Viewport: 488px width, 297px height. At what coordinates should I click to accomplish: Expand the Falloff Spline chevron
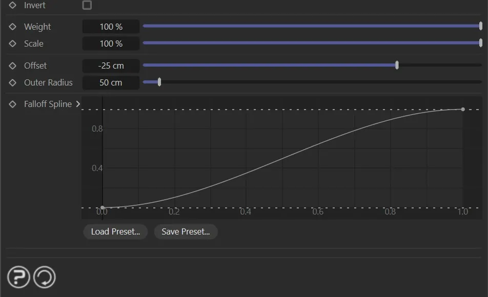coord(78,104)
